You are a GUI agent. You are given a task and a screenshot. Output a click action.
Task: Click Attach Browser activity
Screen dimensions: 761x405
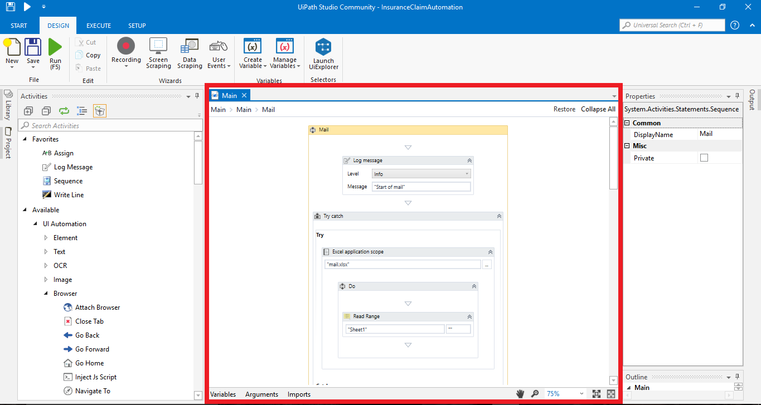click(x=97, y=308)
